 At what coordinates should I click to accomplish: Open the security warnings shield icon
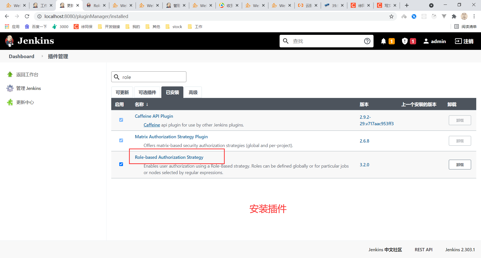(x=405, y=41)
